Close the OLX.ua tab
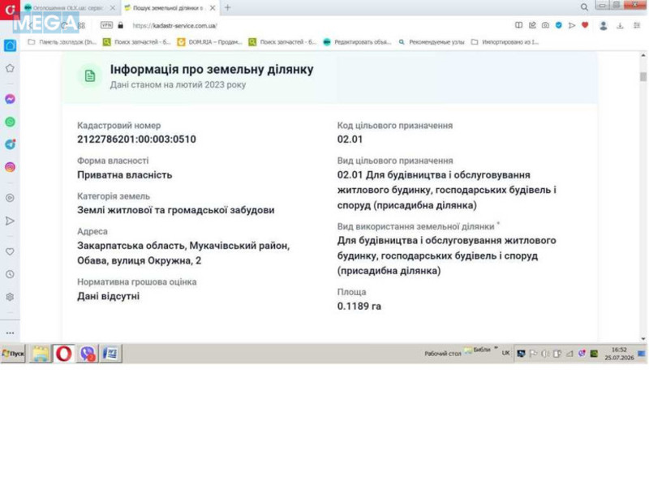Viewport: 649px width, 485px height. click(x=112, y=8)
